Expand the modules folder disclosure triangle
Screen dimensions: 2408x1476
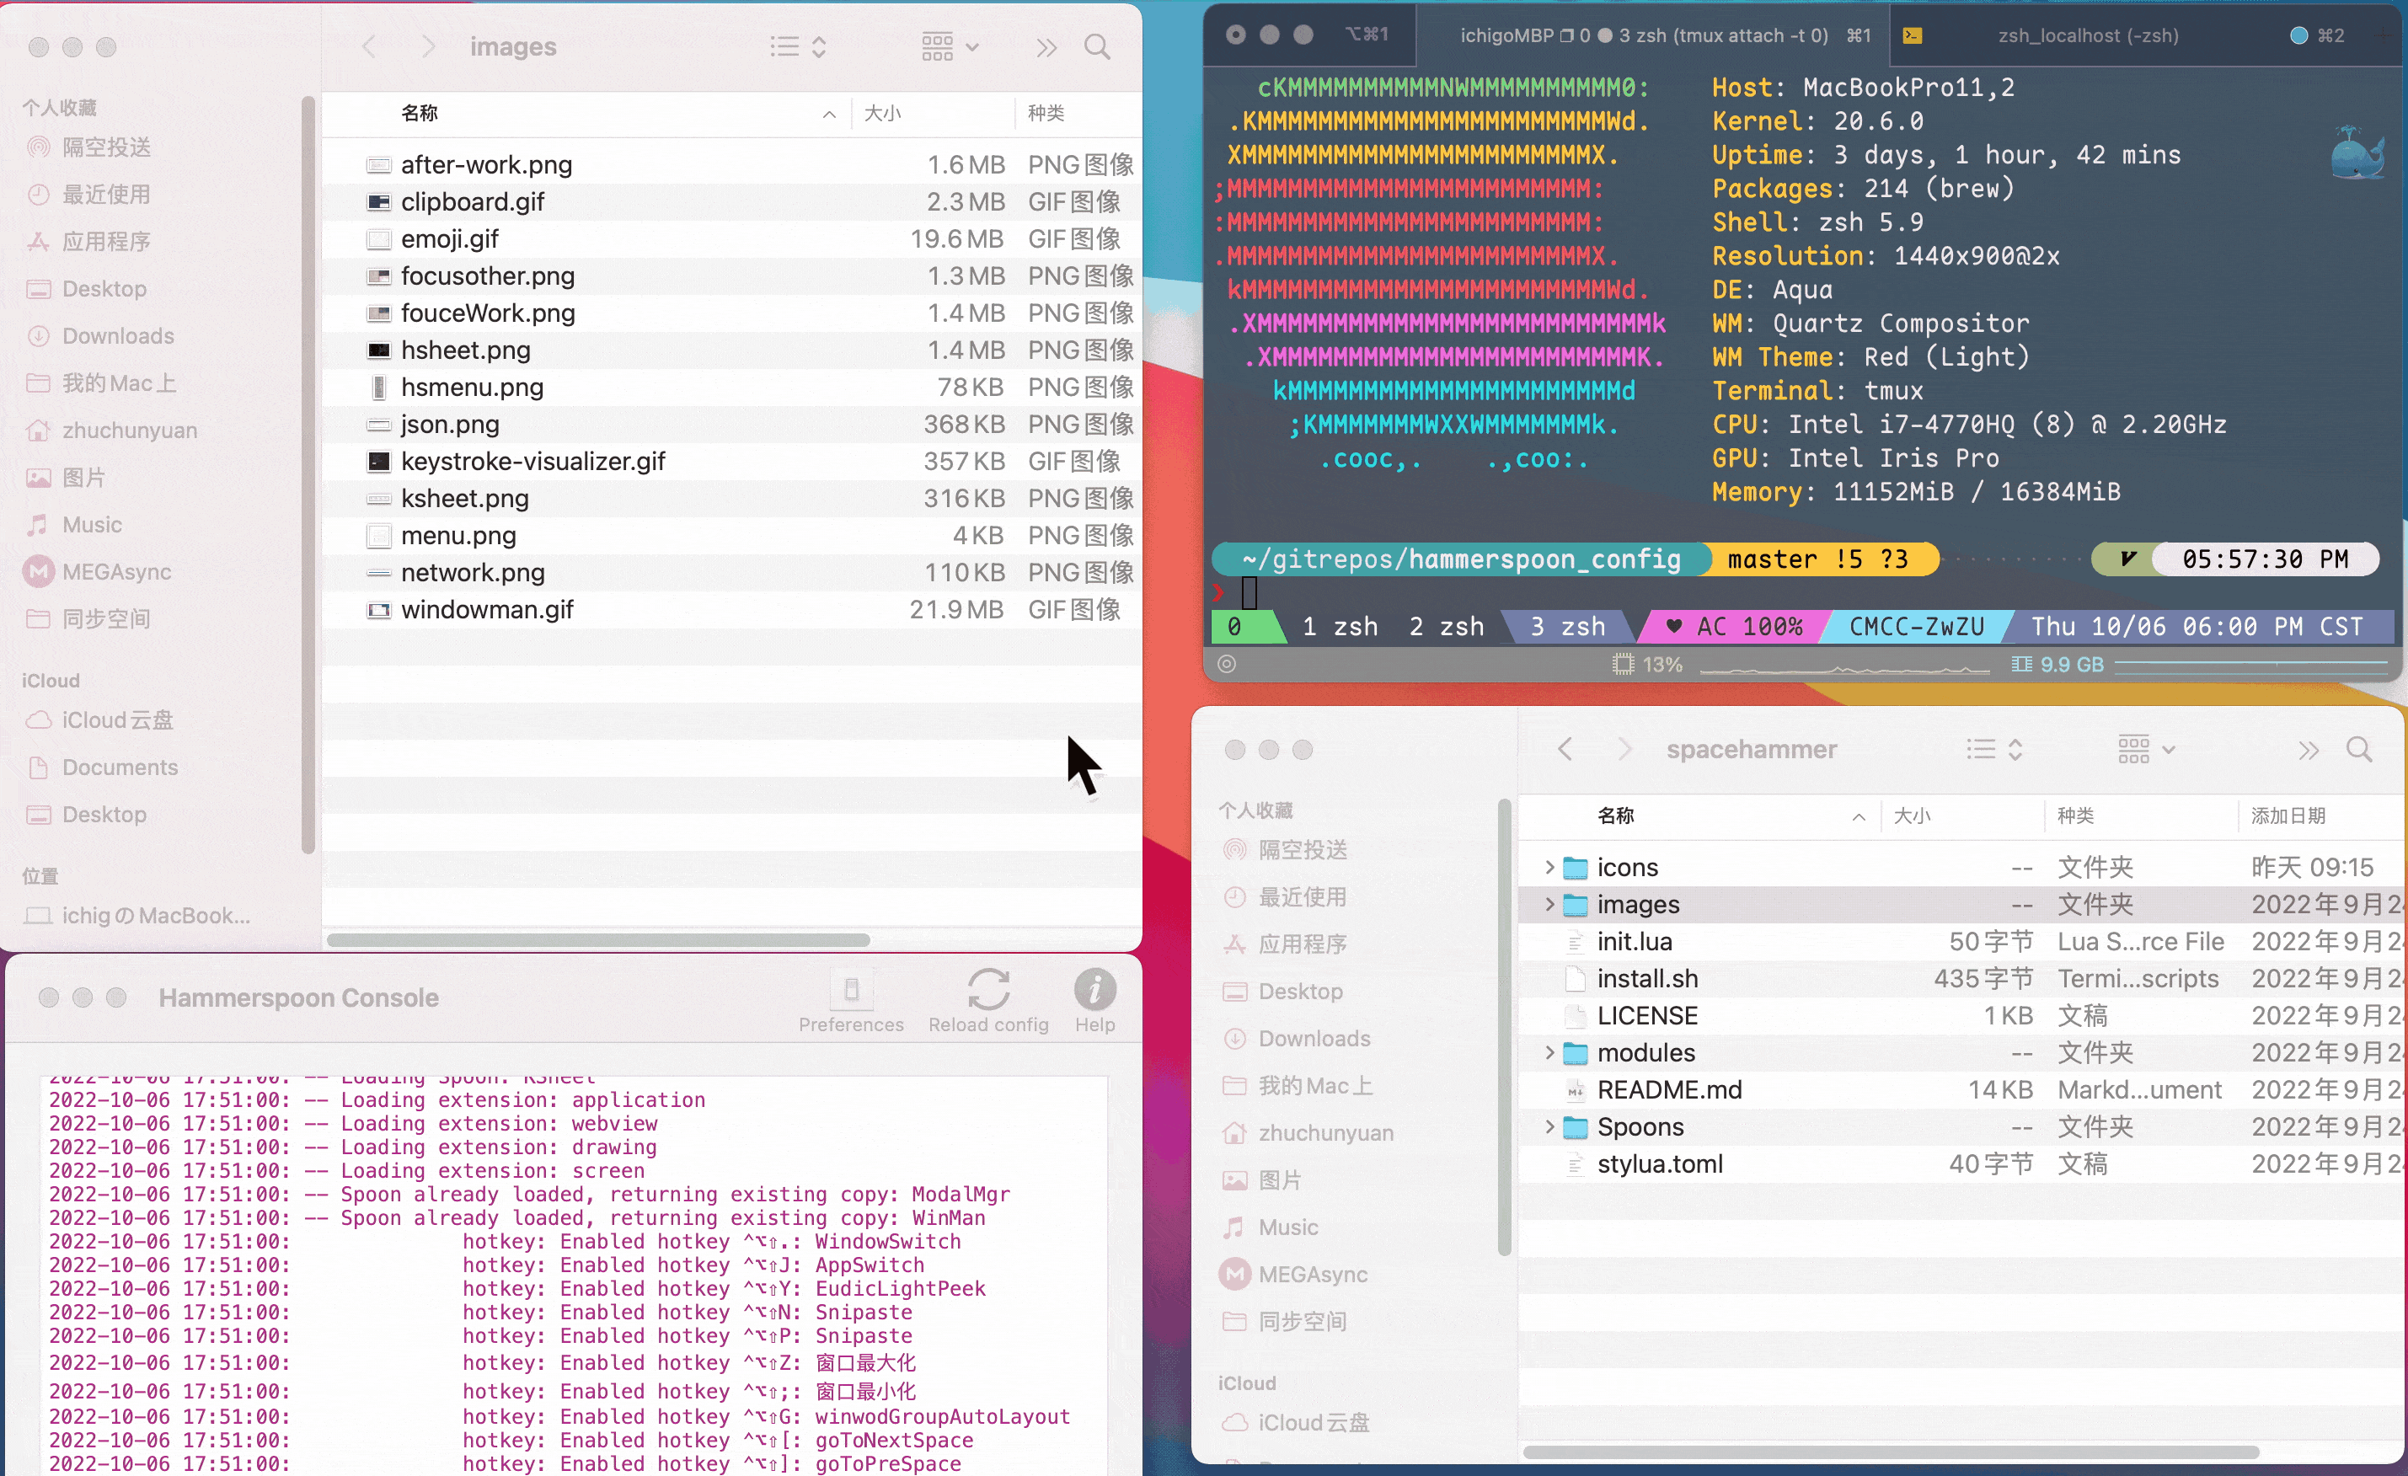(x=1549, y=1053)
